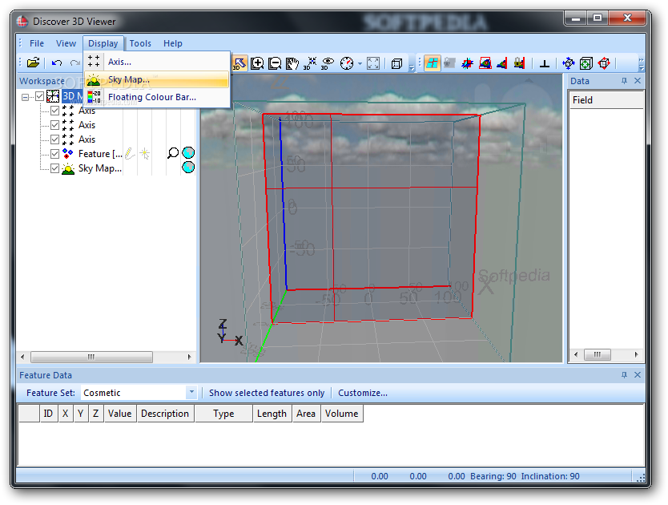Click the compass view direction icon
The height and width of the screenshot is (505, 668).
pyautogui.click(x=347, y=63)
